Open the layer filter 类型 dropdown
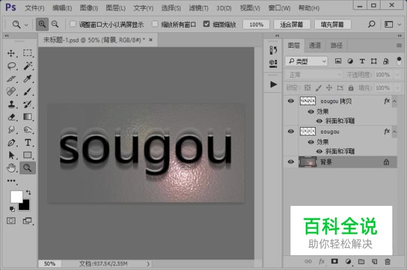The image size is (407, 270). [306, 61]
